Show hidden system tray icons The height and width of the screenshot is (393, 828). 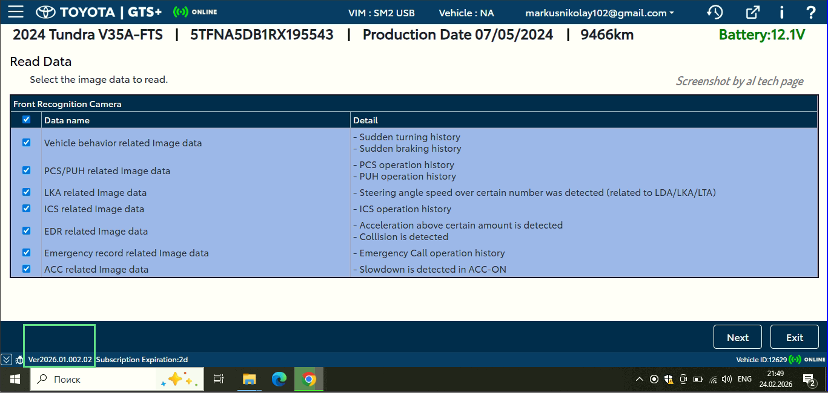point(639,380)
